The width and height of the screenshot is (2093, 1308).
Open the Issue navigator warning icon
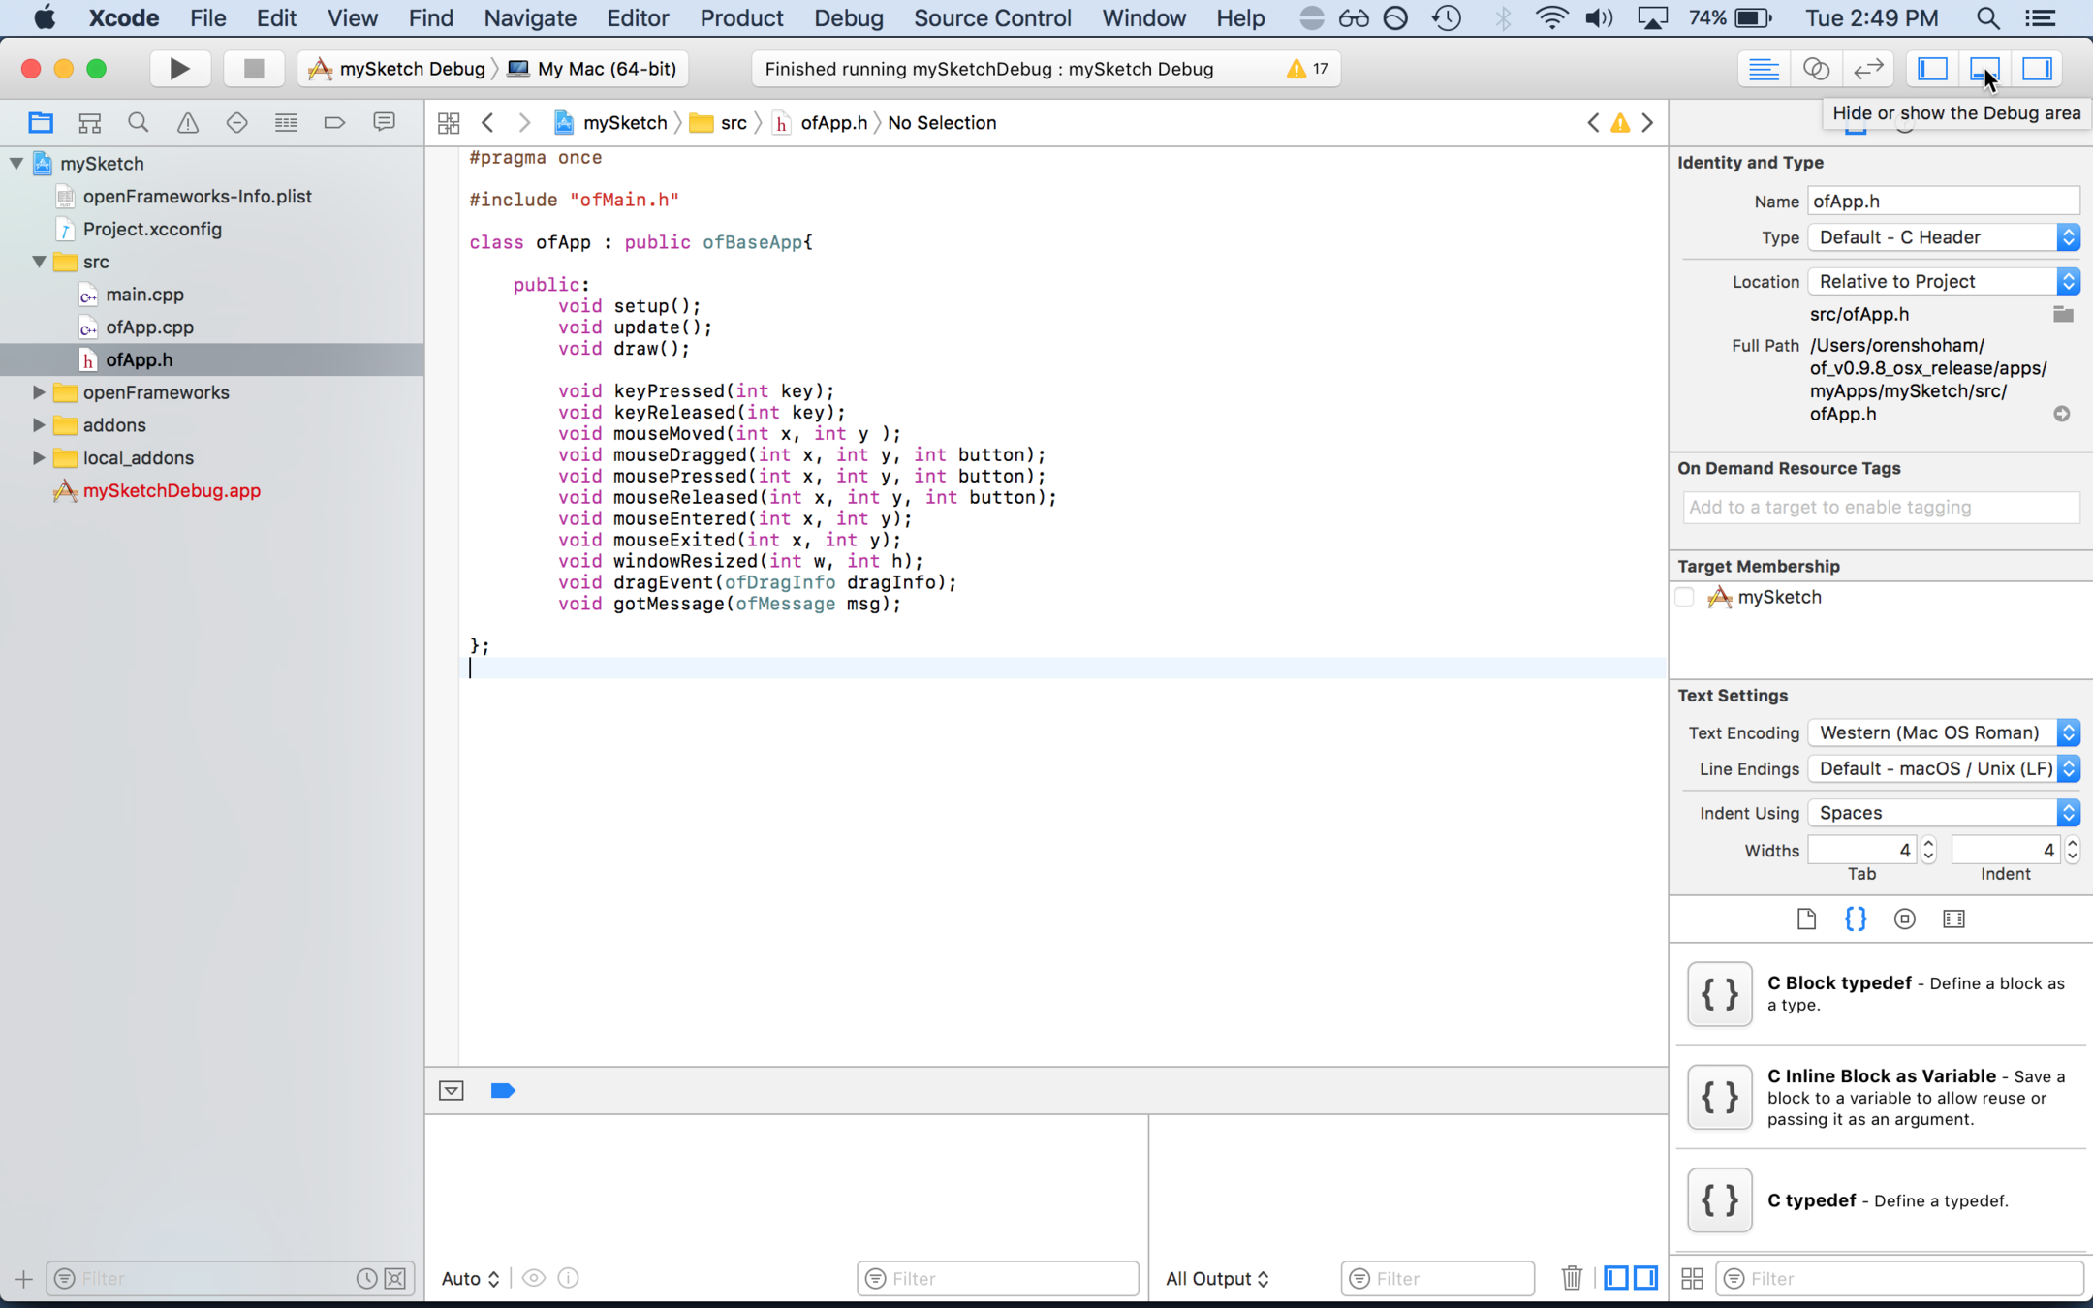tap(187, 123)
